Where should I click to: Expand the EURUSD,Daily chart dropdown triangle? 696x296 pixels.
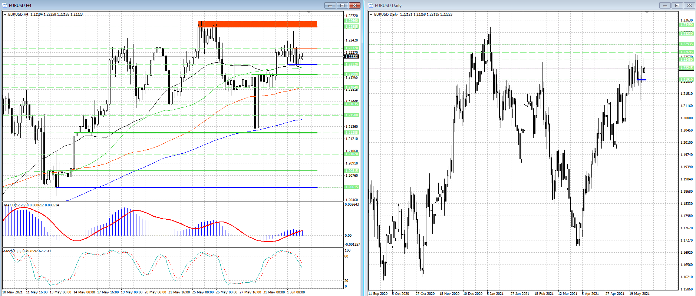click(371, 14)
